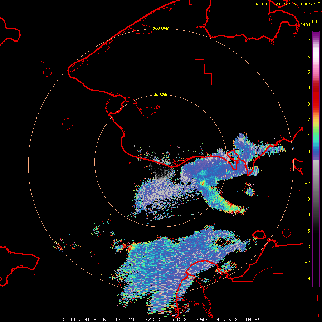Click the 5 dB value on color scale
The height and width of the screenshot is (322, 322).
point(309,72)
